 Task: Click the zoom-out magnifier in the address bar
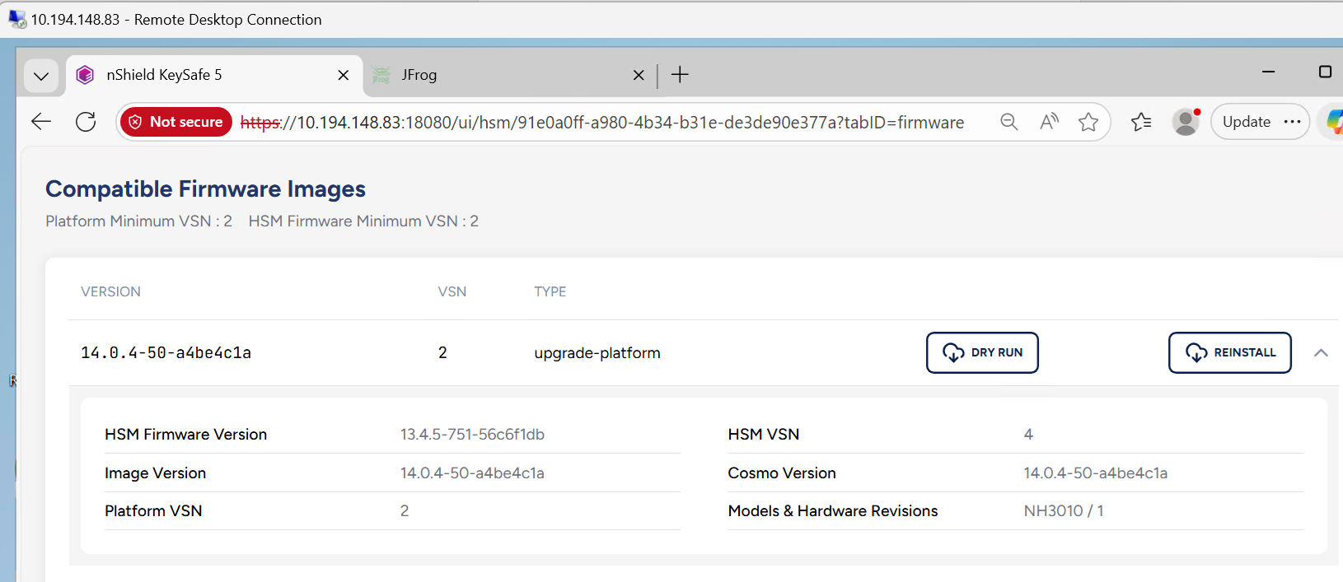point(1008,121)
